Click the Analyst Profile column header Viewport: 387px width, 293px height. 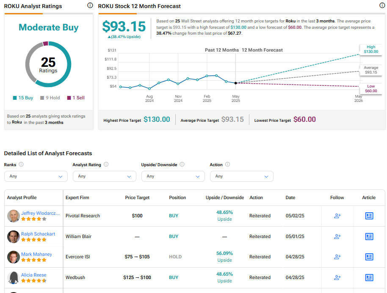click(x=22, y=197)
